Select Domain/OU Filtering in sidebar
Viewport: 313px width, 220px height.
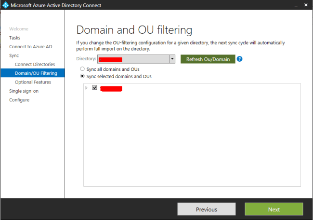pos(33,73)
